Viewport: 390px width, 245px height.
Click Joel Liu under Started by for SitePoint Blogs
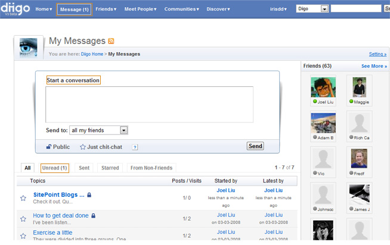(226, 190)
